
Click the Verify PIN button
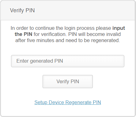click(x=68, y=81)
